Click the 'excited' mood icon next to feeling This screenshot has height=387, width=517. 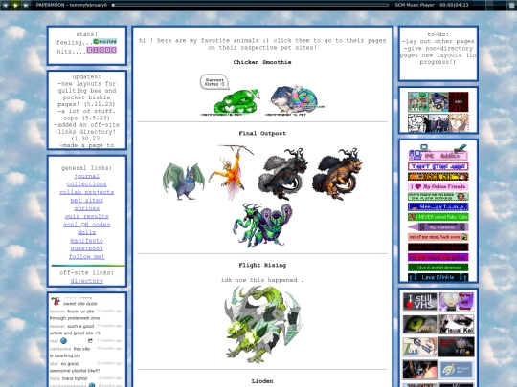tap(105, 41)
